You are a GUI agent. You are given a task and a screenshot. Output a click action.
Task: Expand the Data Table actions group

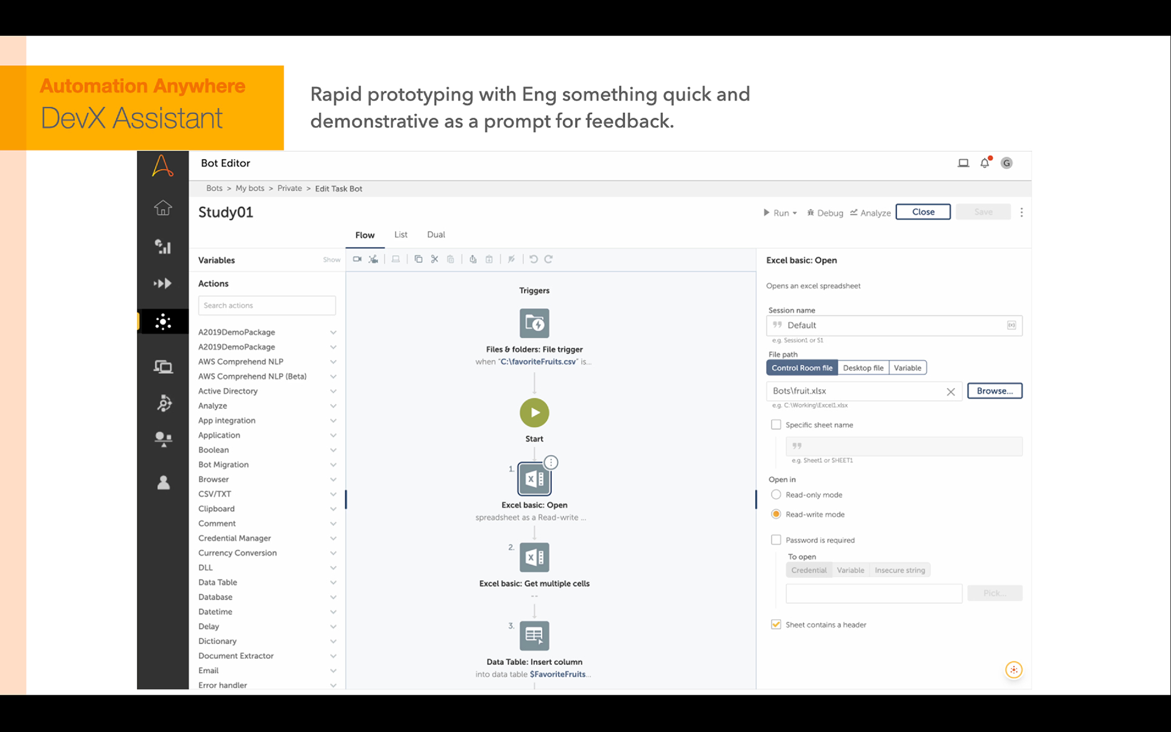point(333,583)
